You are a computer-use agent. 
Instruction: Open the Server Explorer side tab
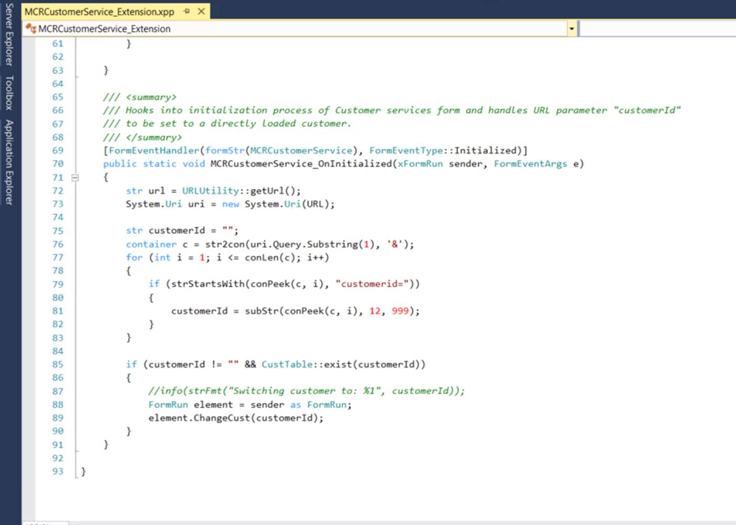pyautogui.click(x=9, y=35)
